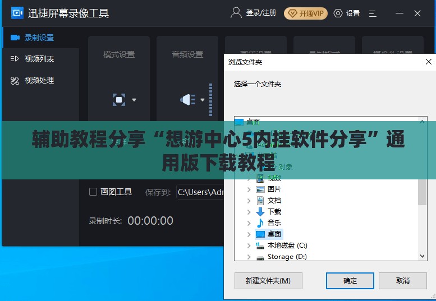Click the speaker icon under 音频设置
The height and width of the screenshot is (301, 436).
(x=188, y=100)
